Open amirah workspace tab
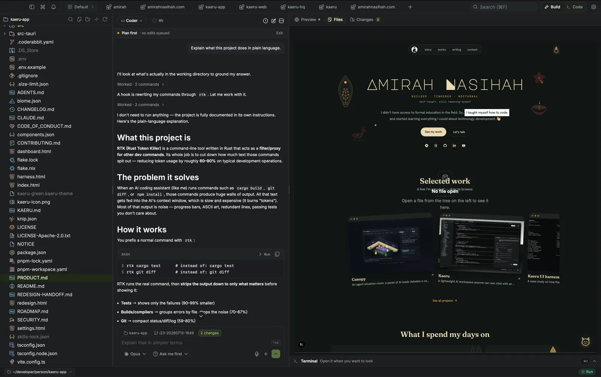Screen dimensions: 601x377 coord(116,7)
